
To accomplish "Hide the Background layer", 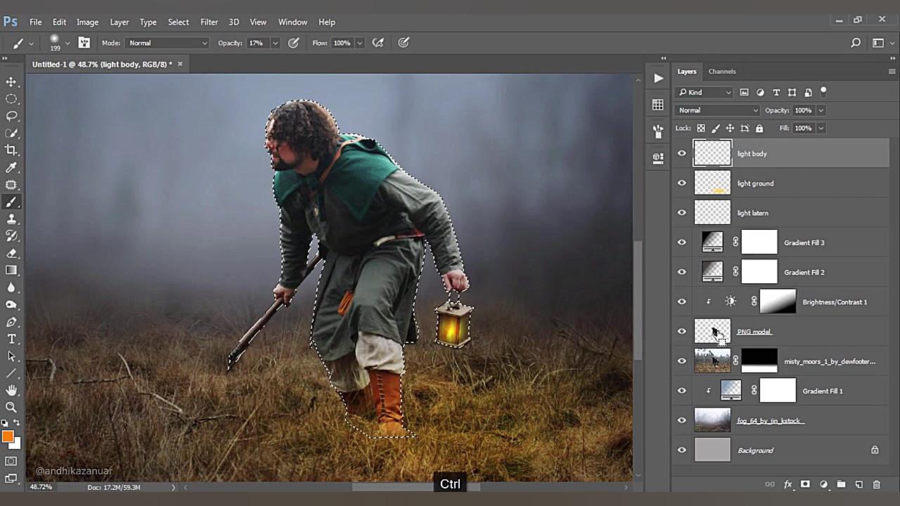I will (x=681, y=450).
